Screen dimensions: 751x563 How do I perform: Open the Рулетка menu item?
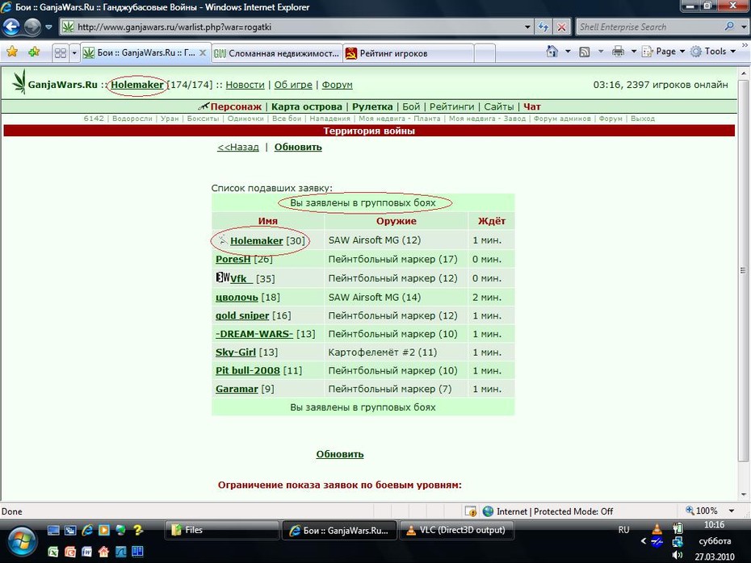(372, 106)
